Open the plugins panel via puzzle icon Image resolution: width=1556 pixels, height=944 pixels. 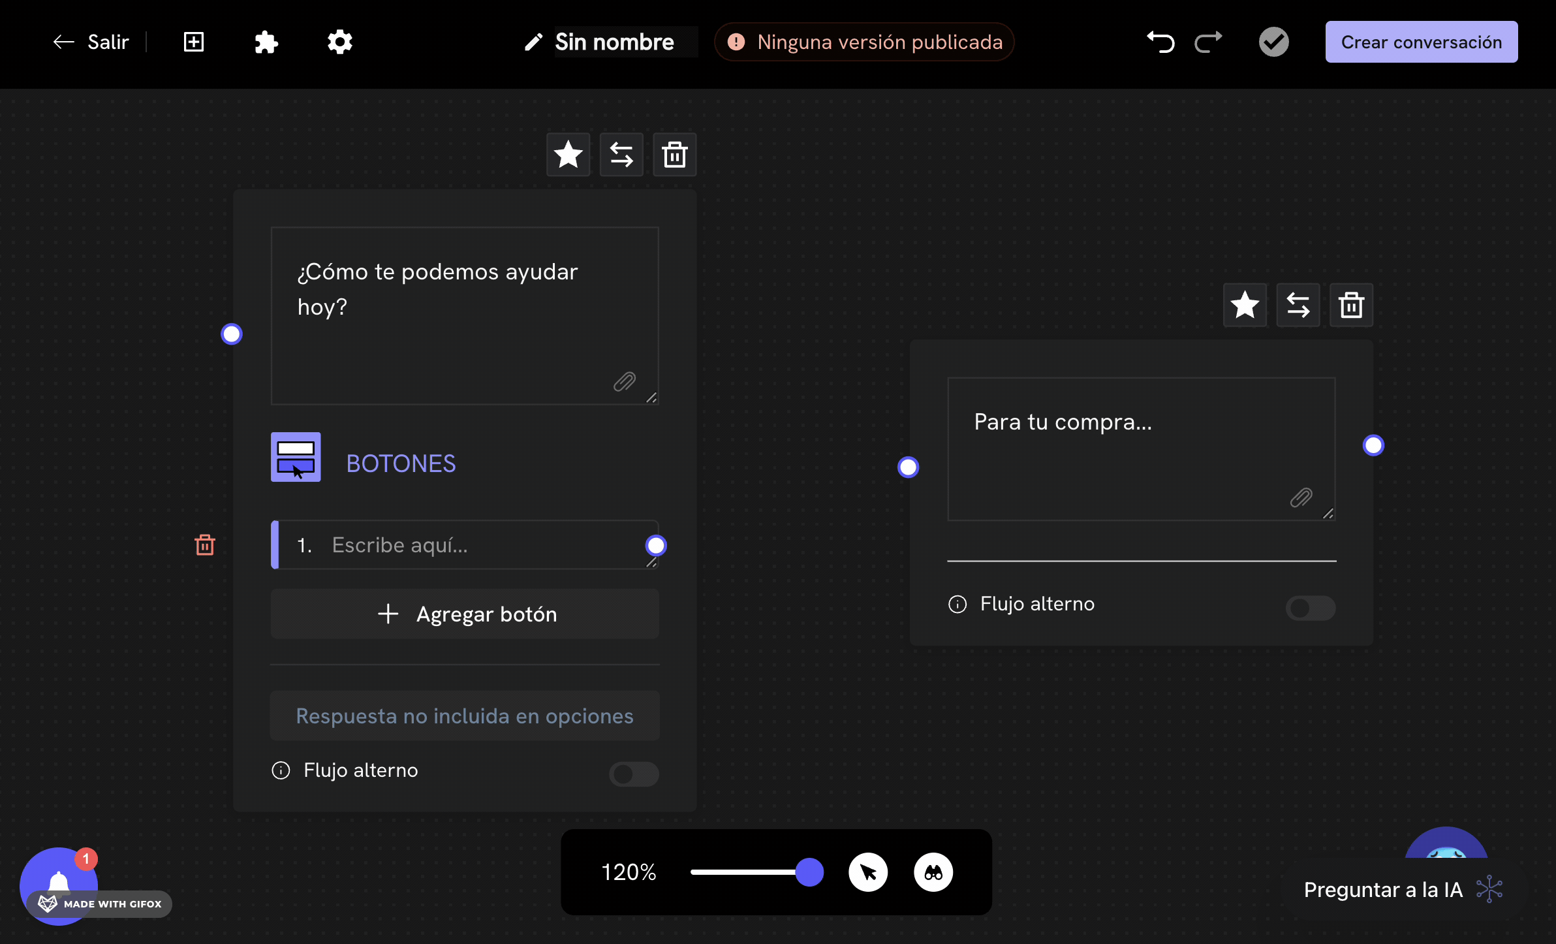click(x=266, y=41)
